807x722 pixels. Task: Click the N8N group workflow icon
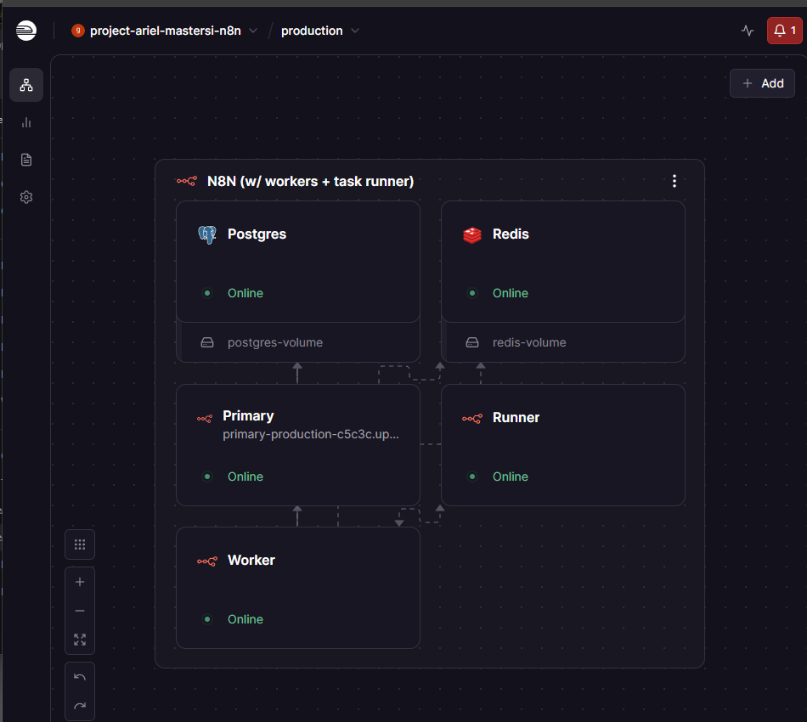[186, 181]
